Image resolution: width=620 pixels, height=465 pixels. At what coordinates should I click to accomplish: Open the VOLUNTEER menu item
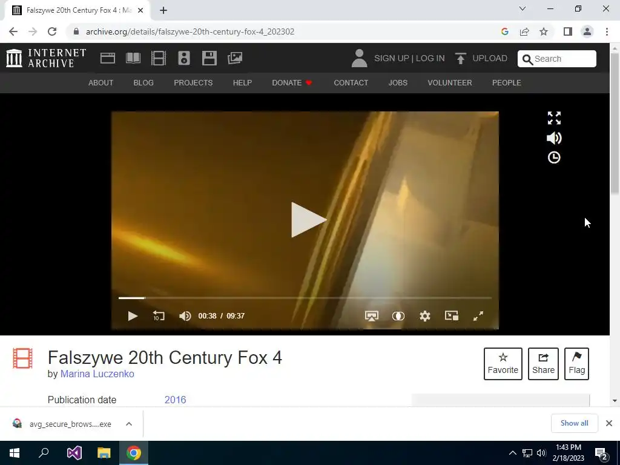point(450,82)
